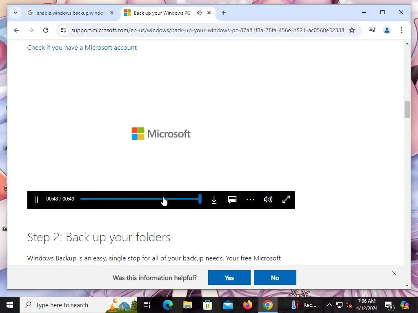Open Chrome three-dot menu
Image resolution: width=418 pixels, height=313 pixels.
[402, 30]
